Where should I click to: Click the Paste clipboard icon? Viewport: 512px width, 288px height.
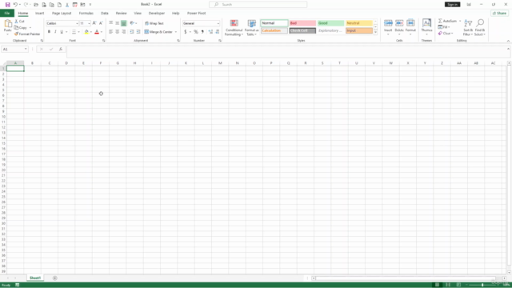point(8,24)
